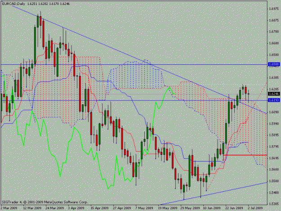
Task: Click the 1.5695 price scale value
Action: (274, 158)
